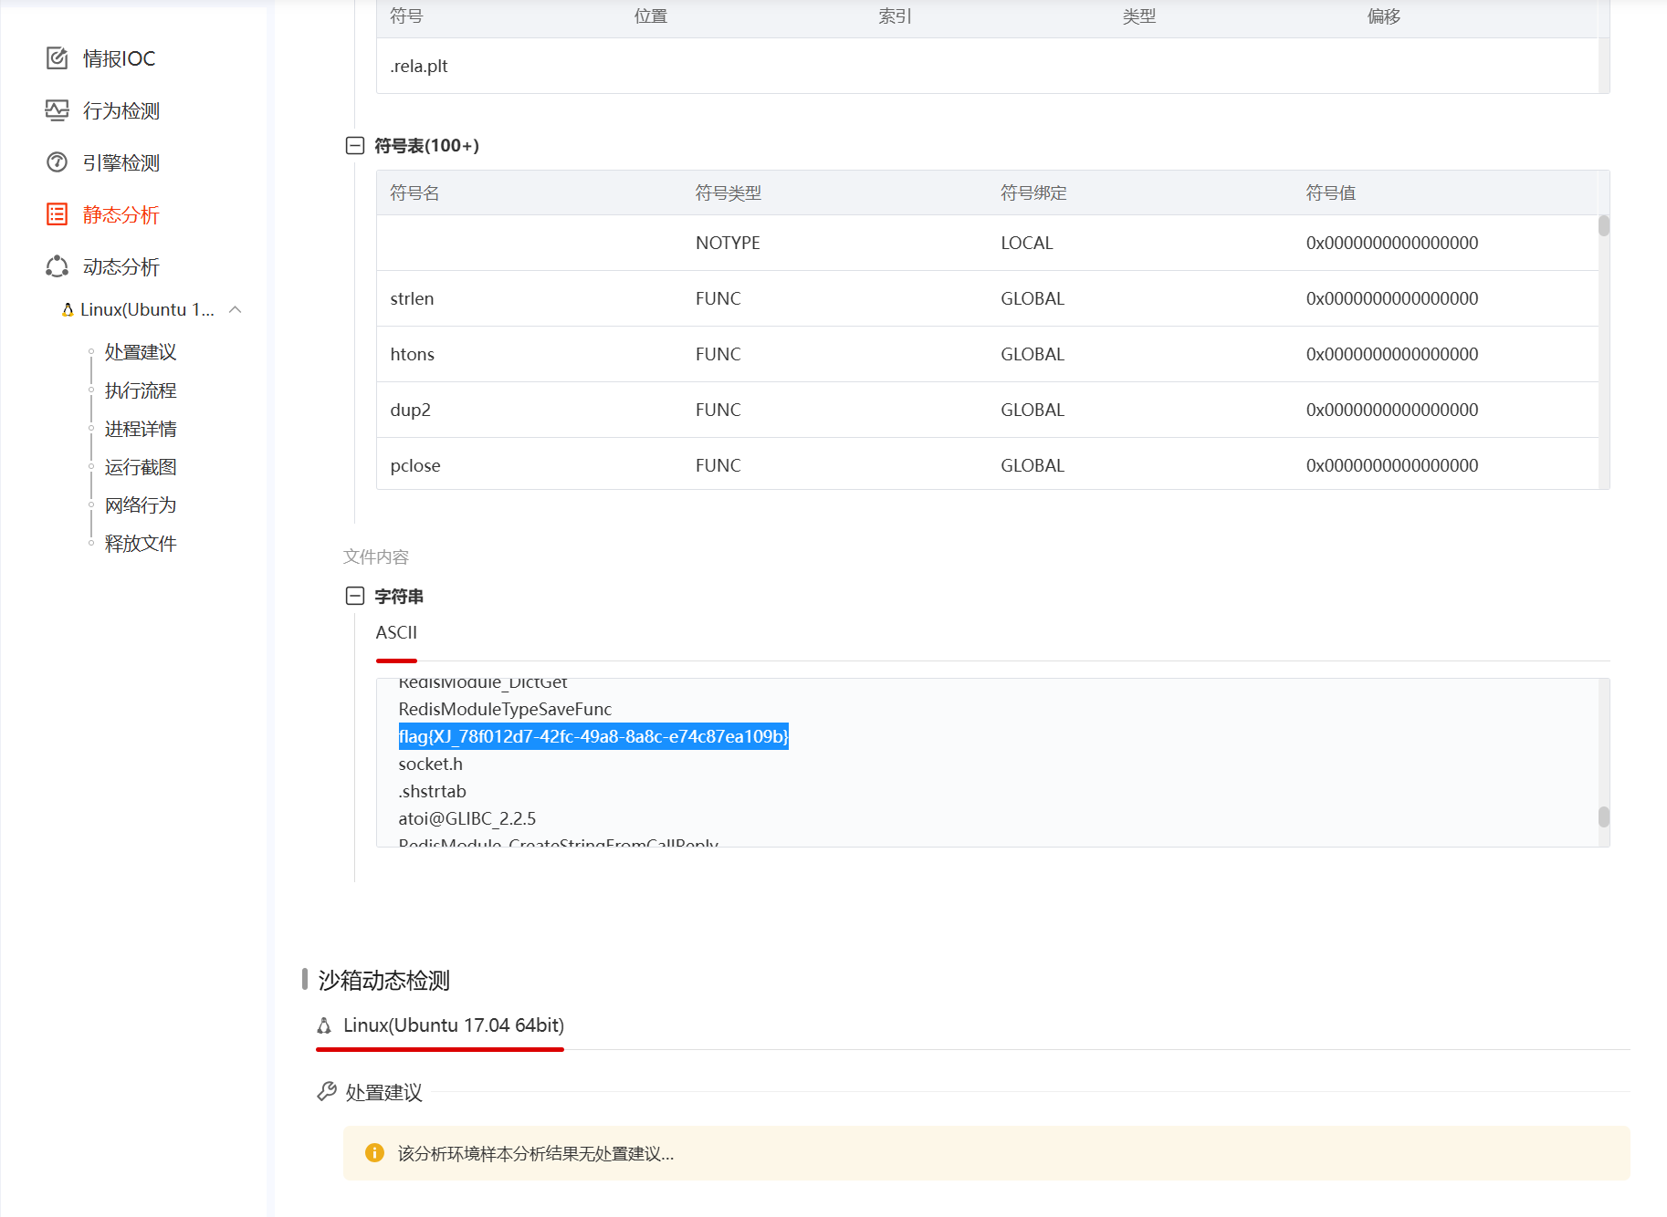Collapse the 字符串 section
This screenshot has width=1667, height=1217.
355,596
